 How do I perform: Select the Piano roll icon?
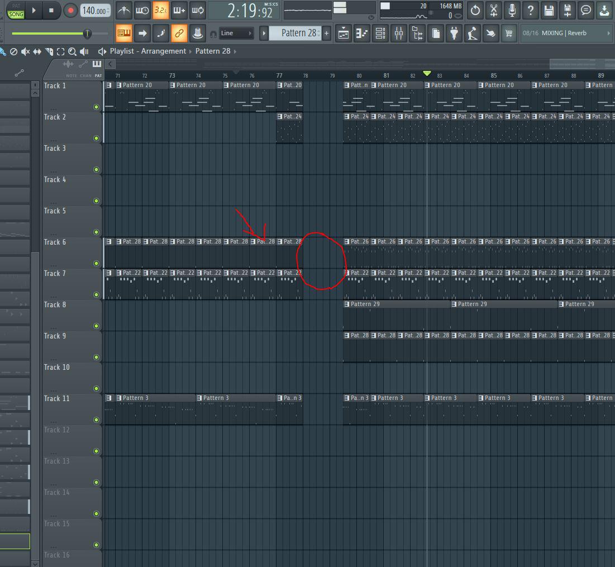361,33
